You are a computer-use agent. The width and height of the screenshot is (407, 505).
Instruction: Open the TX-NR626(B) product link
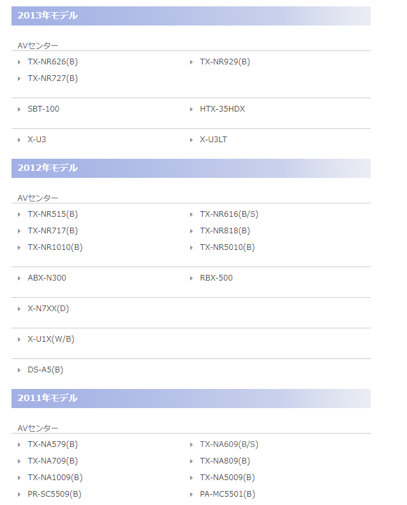pyautogui.click(x=52, y=62)
